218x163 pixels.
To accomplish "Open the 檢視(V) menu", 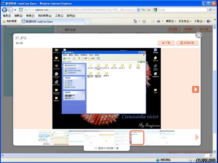I will 30,16.
